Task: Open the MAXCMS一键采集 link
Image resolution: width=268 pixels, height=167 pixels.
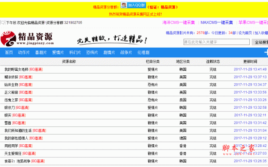Action: click(217, 23)
